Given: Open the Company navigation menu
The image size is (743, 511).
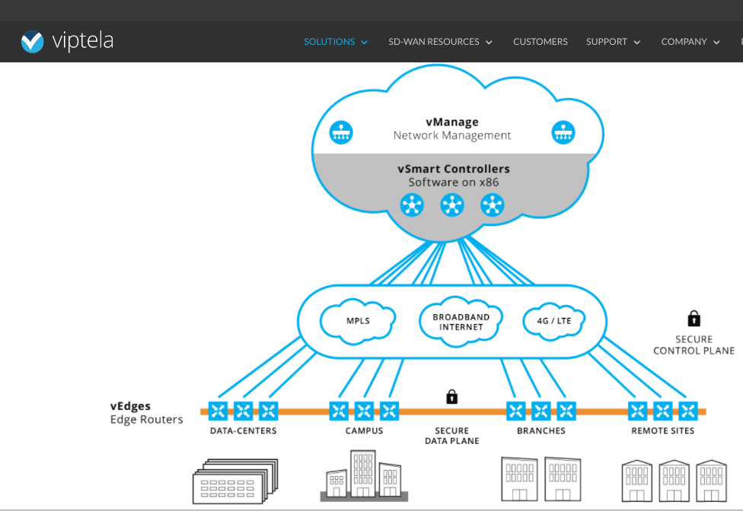Looking at the screenshot, I should (690, 42).
